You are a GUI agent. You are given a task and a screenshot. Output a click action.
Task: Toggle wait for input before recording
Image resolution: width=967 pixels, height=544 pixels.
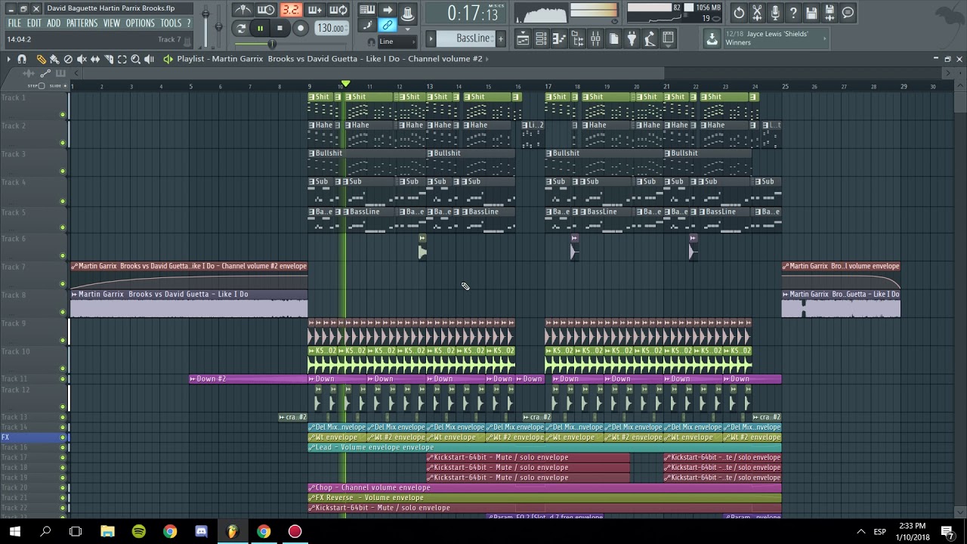coord(266,10)
